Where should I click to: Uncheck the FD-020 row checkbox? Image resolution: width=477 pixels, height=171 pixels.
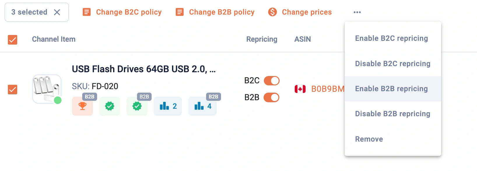pyautogui.click(x=13, y=89)
